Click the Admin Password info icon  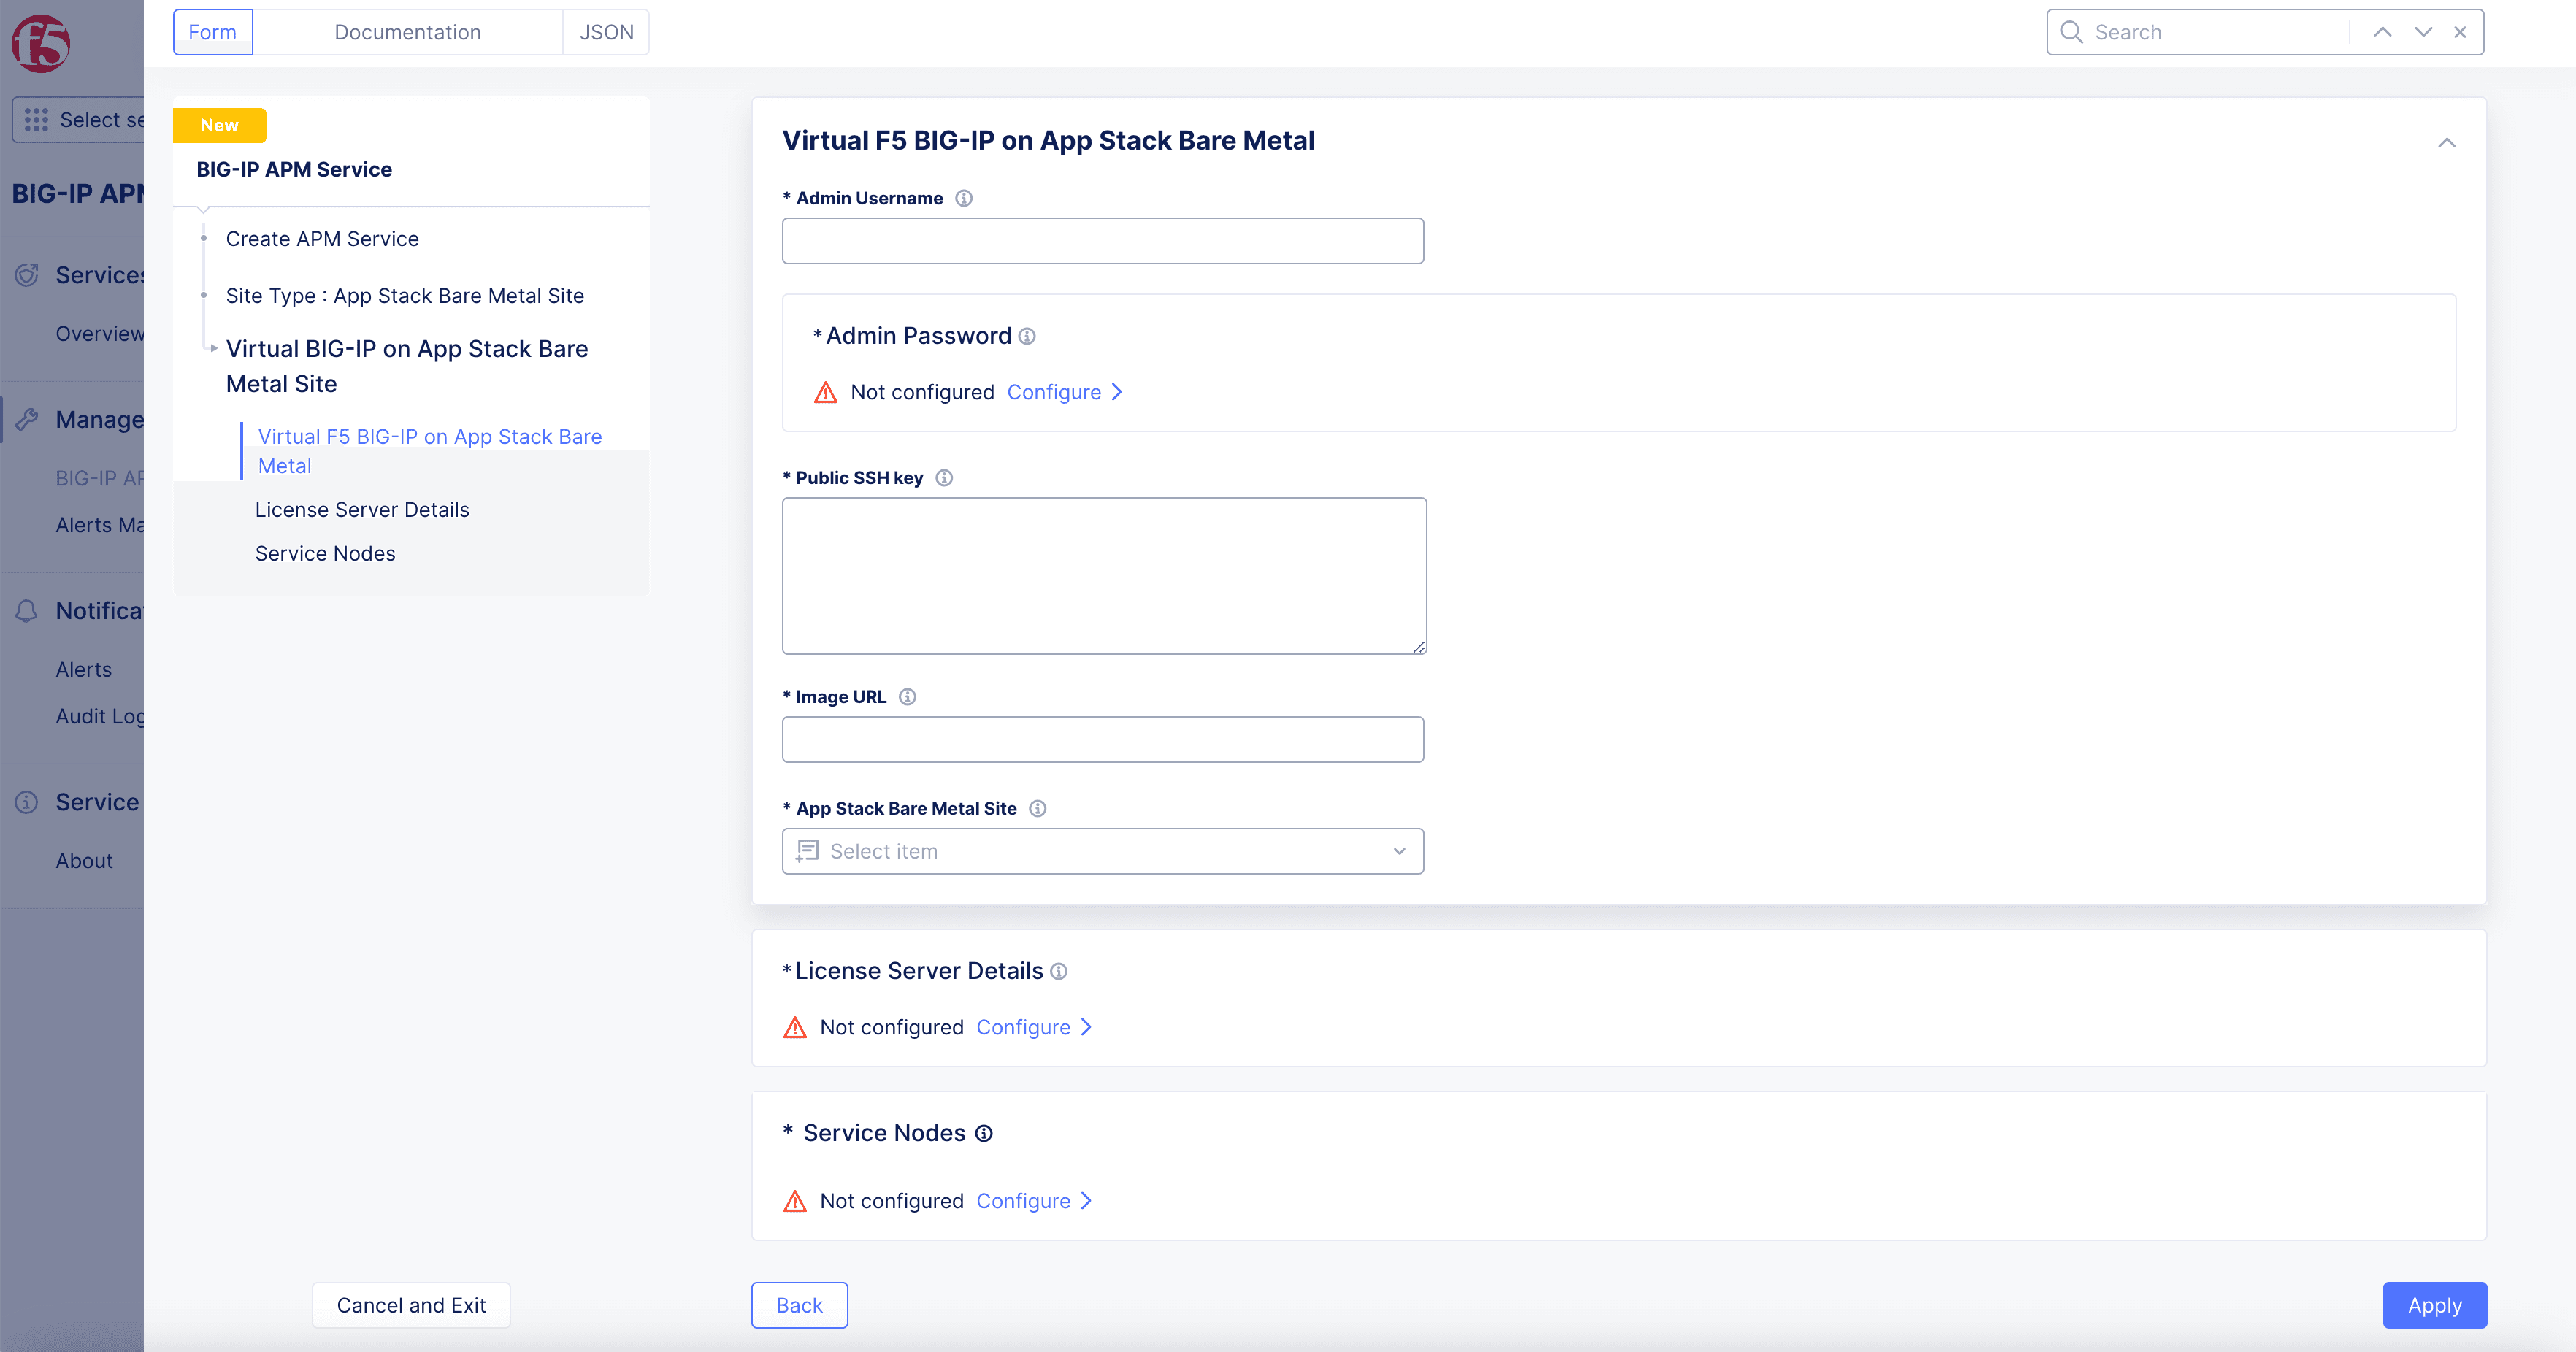pyautogui.click(x=1027, y=336)
